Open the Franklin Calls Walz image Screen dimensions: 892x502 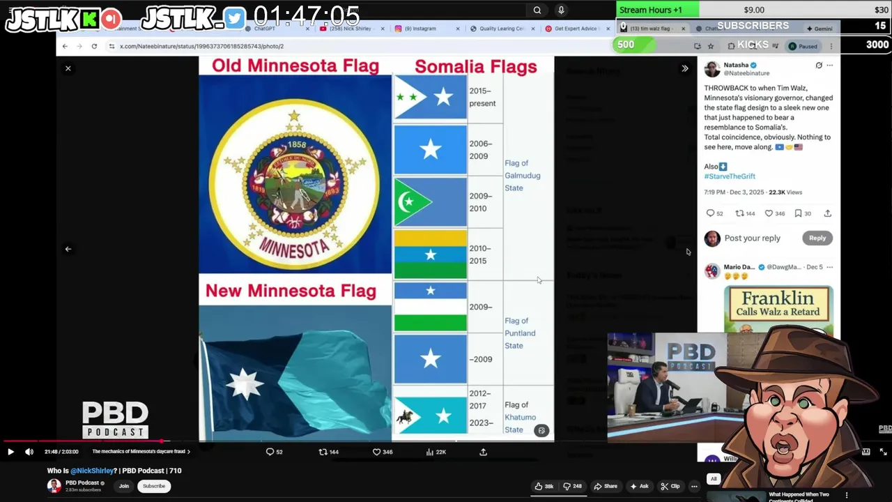click(x=778, y=310)
